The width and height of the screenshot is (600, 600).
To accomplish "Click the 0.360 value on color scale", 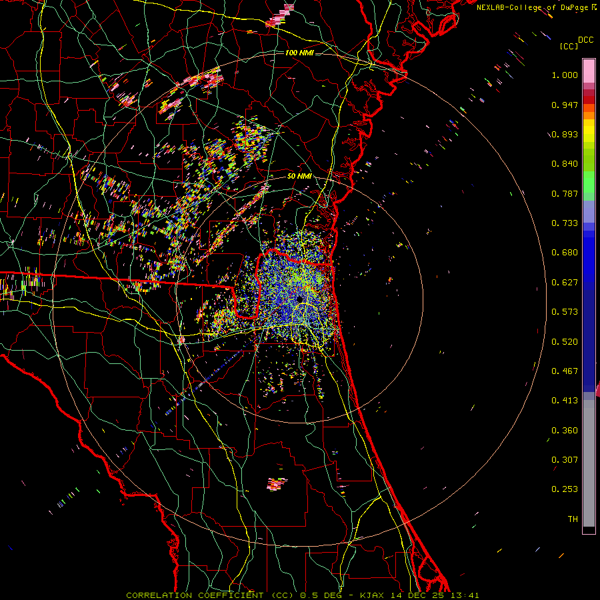I will click(x=565, y=431).
